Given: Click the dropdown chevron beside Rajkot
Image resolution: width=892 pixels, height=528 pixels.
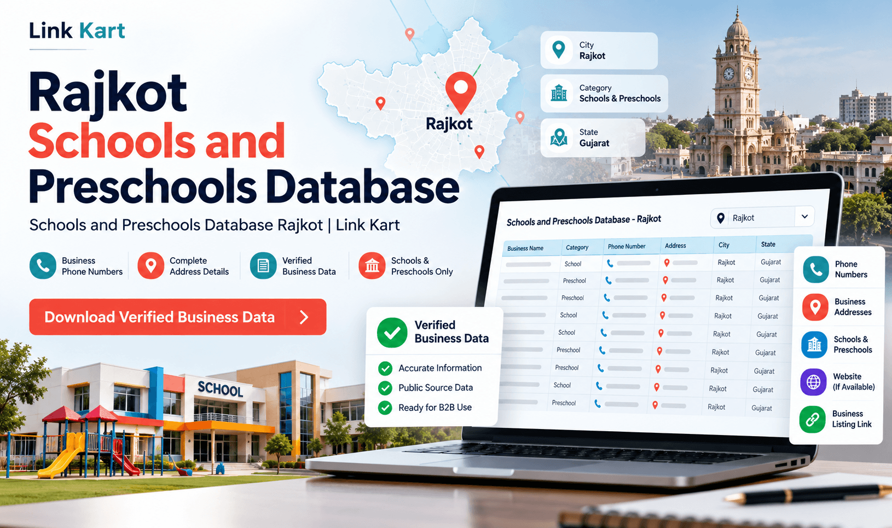Looking at the screenshot, I should 805,217.
